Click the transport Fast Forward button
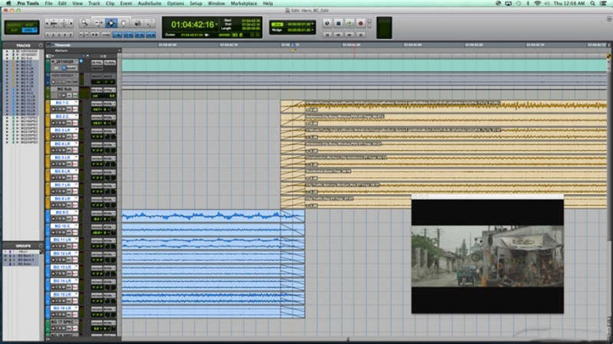 click(349, 35)
